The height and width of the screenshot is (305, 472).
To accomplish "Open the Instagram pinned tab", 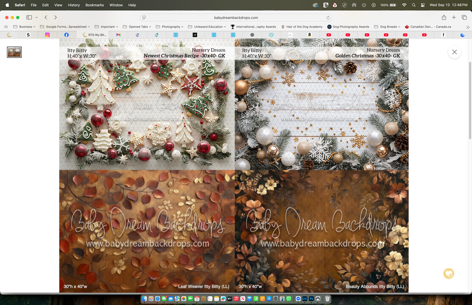I will (47, 35).
